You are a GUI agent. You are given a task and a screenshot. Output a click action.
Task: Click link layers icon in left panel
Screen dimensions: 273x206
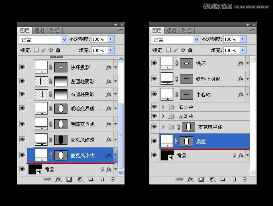point(47,179)
